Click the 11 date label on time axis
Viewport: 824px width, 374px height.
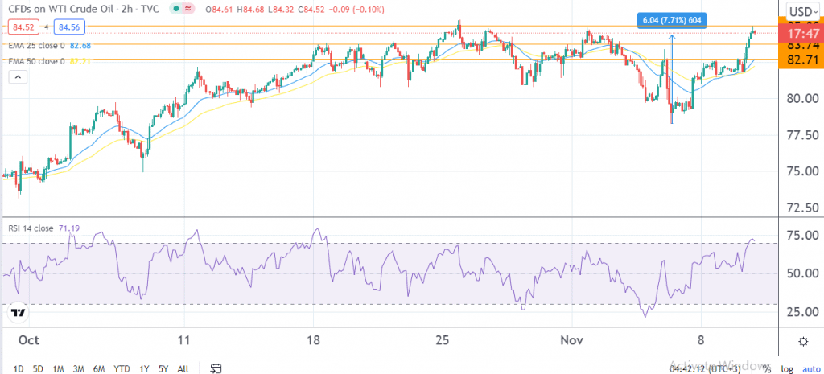(x=184, y=340)
